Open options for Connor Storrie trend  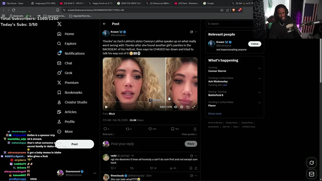(x=260, y=68)
